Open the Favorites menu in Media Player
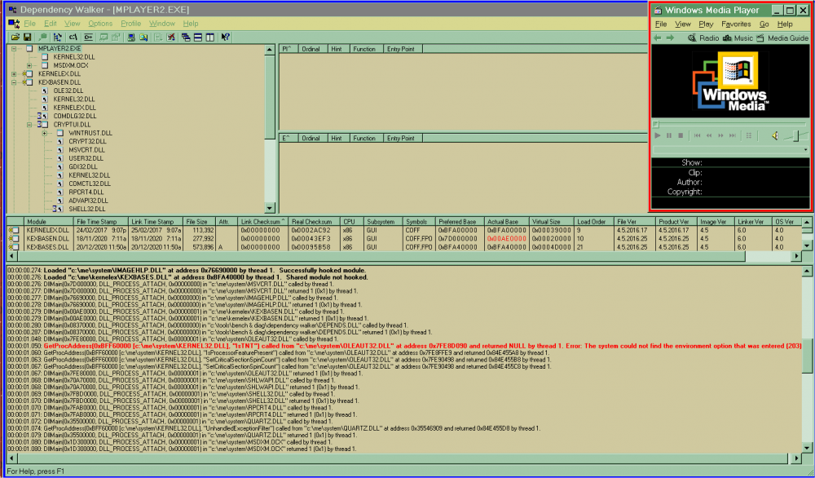The image size is (815, 478). pos(736,24)
